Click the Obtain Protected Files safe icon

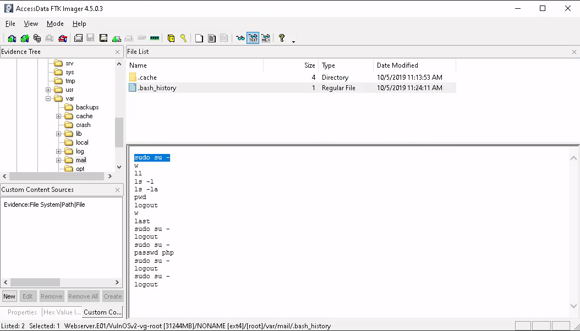(x=171, y=38)
